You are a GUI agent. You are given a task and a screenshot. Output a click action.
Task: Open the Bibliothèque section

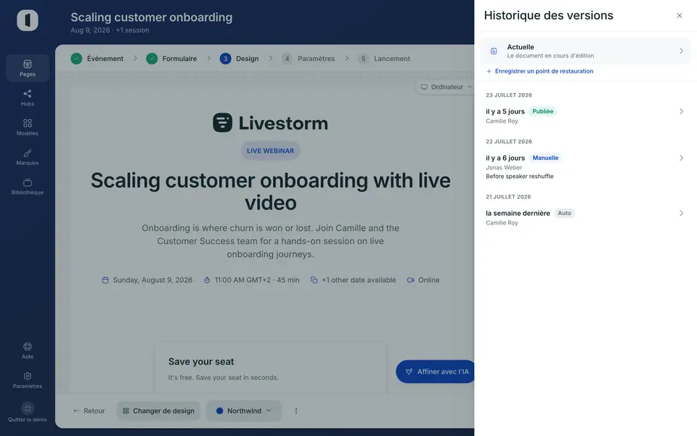[28, 187]
